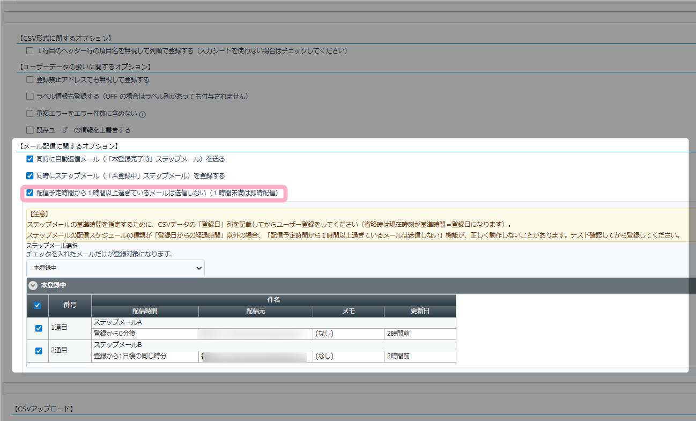Uncheck the highlighted 配信予定時間から1時間以上 checkbox

click(30, 193)
